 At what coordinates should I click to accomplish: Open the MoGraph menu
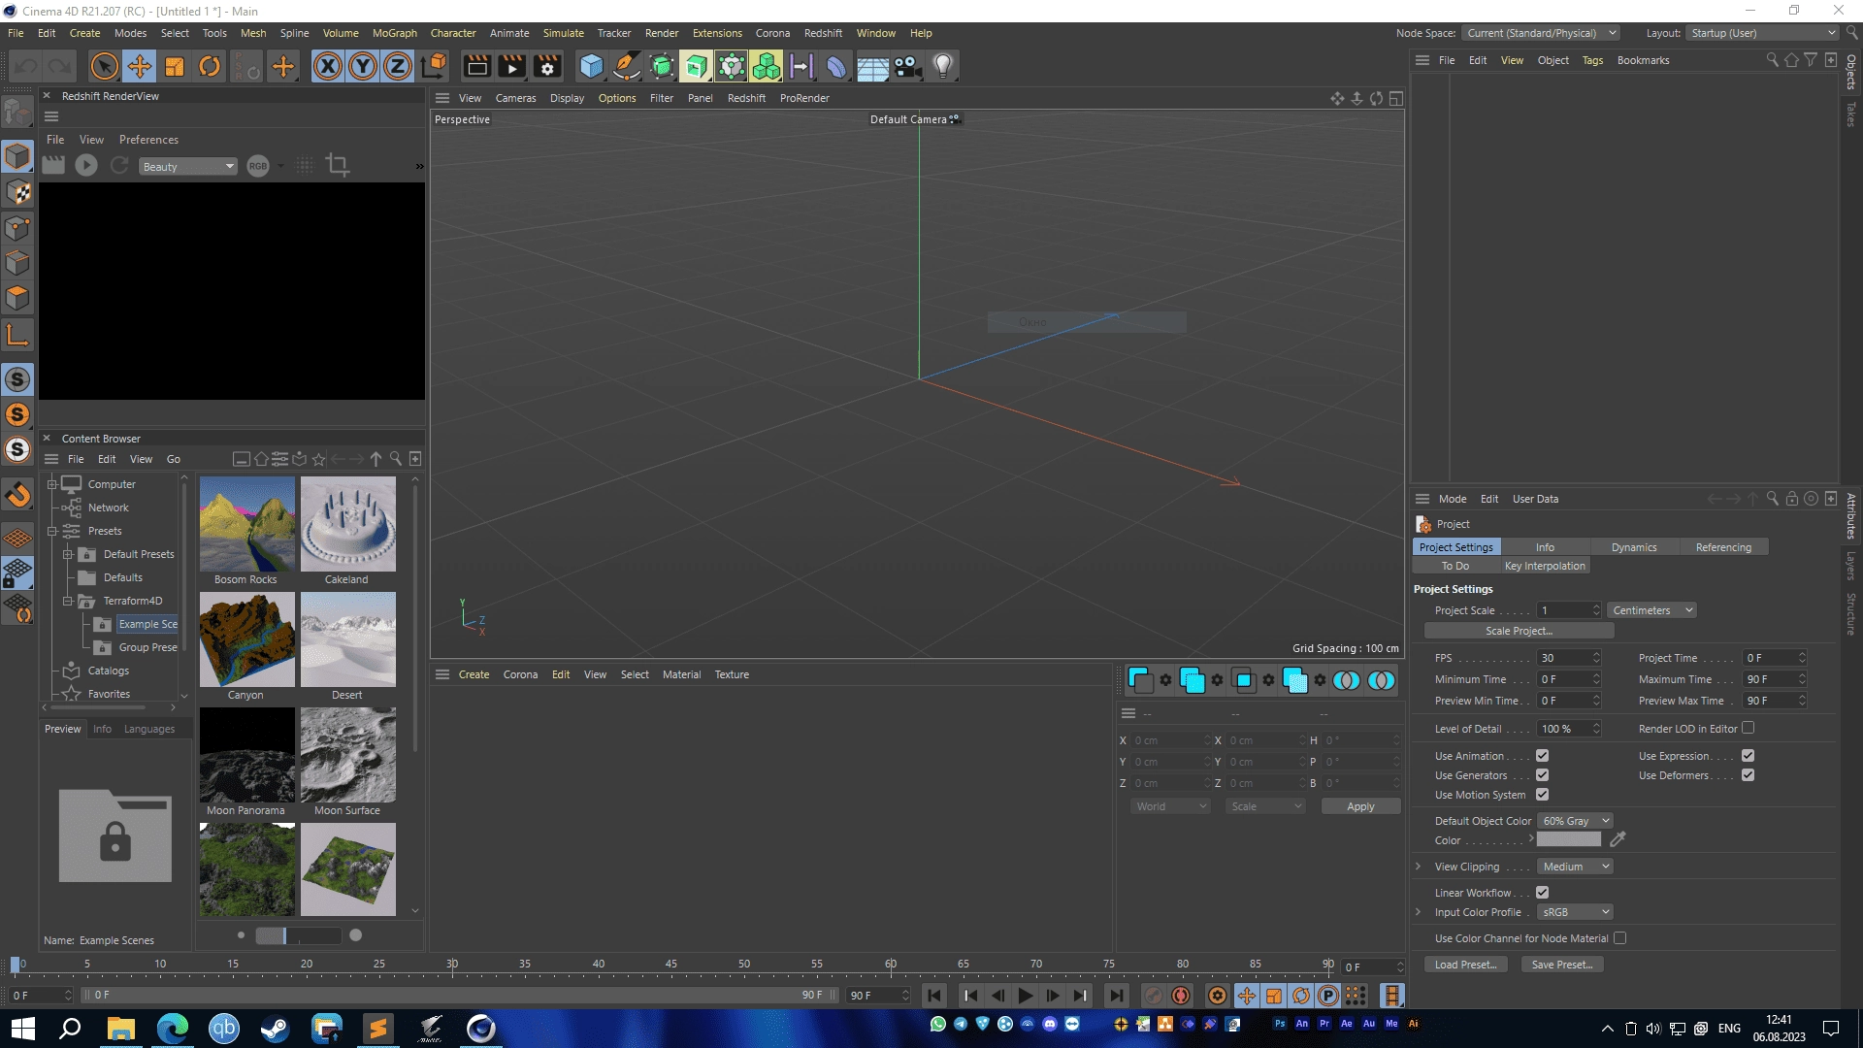(x=395, y=33)
